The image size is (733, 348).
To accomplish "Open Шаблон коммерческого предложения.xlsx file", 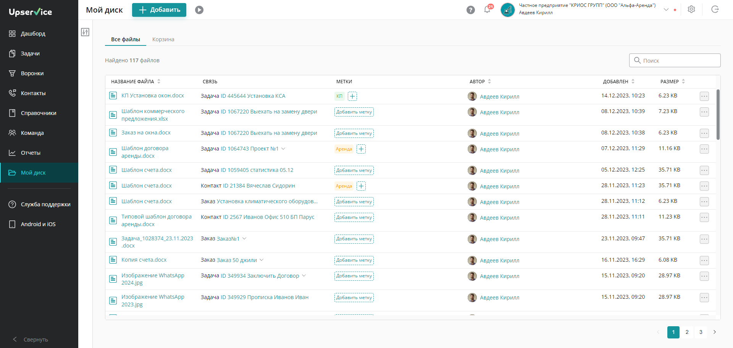I will point(153,115).
